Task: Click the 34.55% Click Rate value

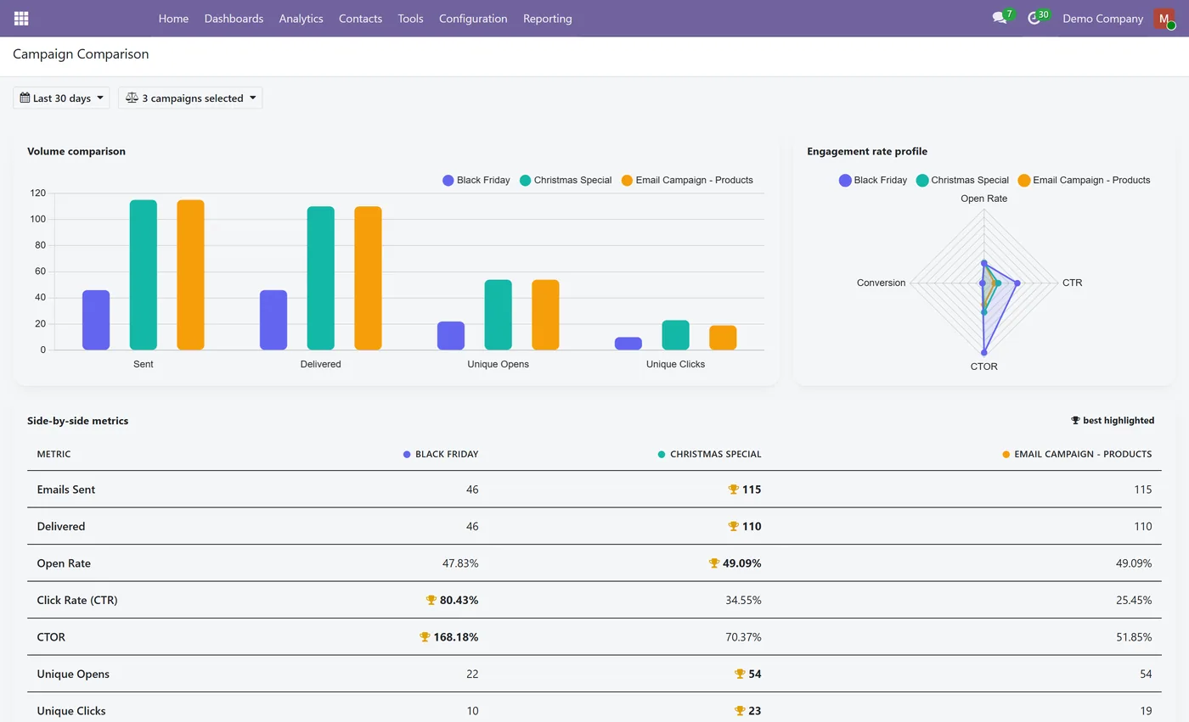Action: (742, 600)
